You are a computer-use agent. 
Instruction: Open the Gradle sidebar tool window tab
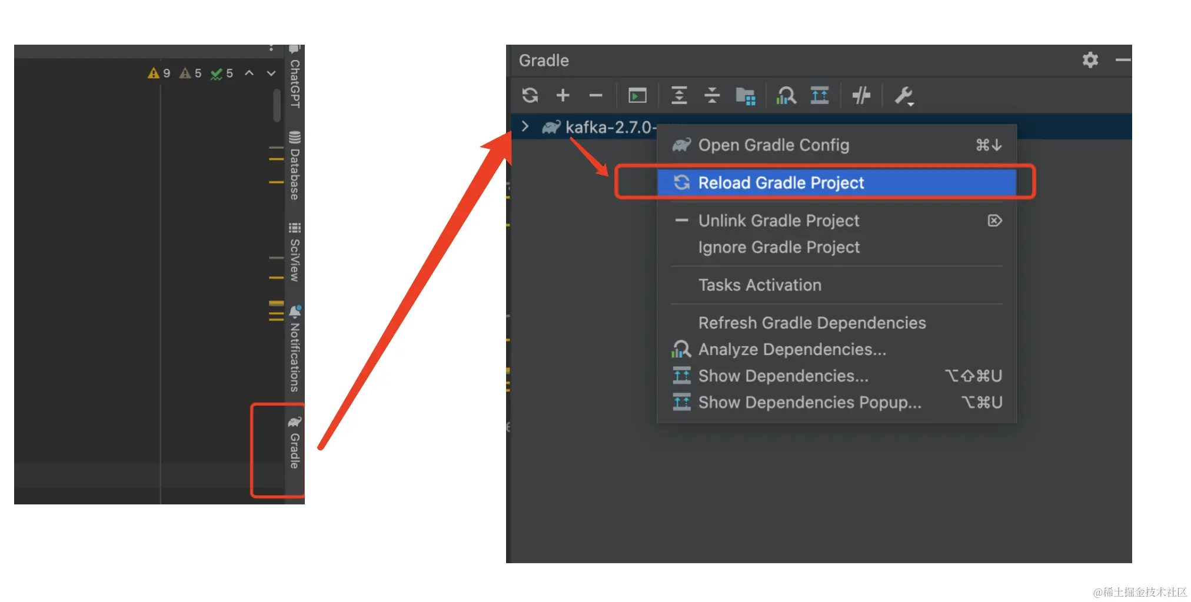[x=295, y=443]
